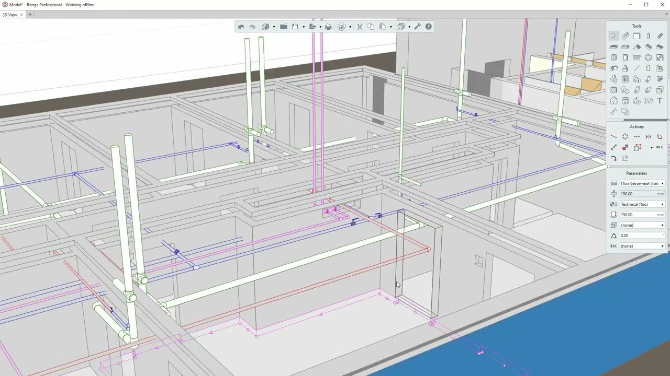Screen dimensions: 670x376
Task: Close the 3D View tab
Action: tap(21, 15)
